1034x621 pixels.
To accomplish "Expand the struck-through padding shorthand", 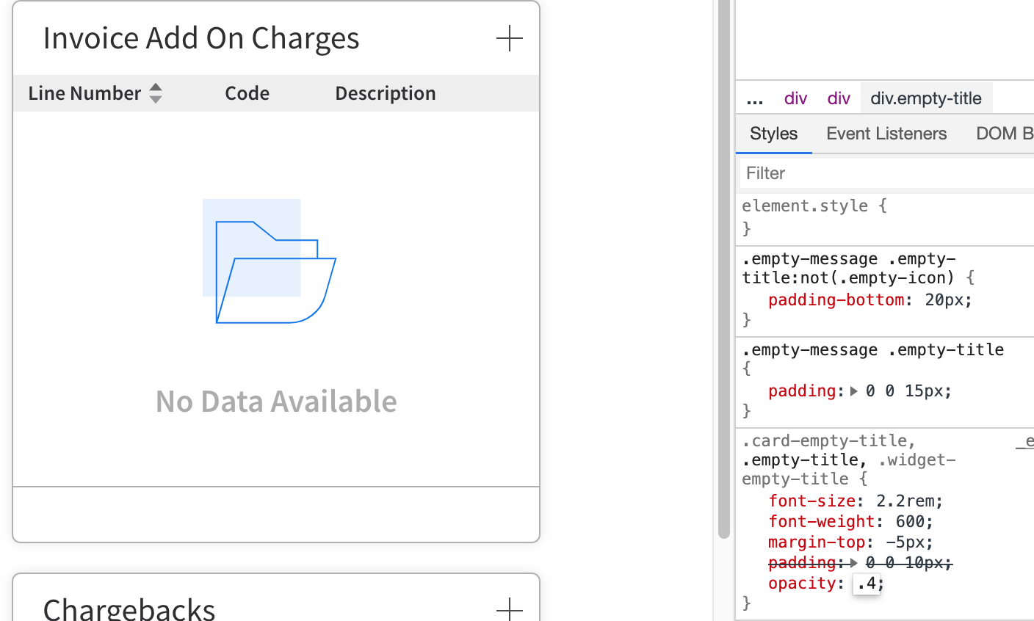I will (854, 563).
